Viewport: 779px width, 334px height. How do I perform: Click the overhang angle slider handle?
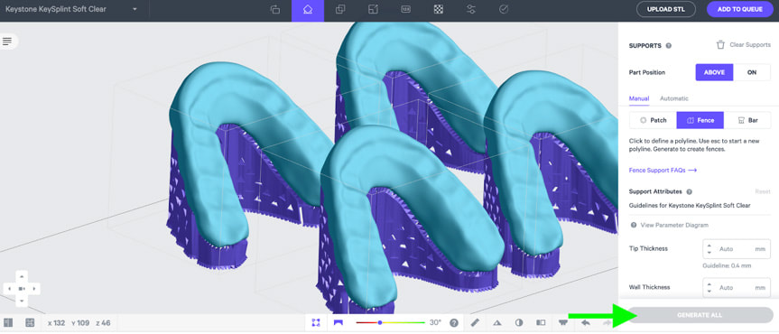379,322
